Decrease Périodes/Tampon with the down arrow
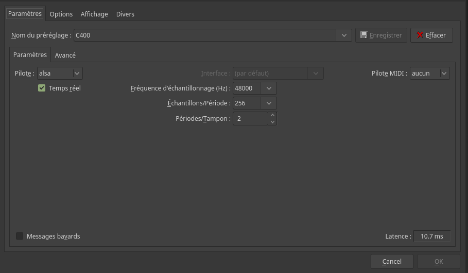Viewport: 468px width, 273px height. [272, 122]
